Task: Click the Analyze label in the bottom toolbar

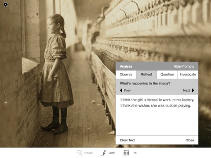Action: pyautogui.click(x=88, y=153)
